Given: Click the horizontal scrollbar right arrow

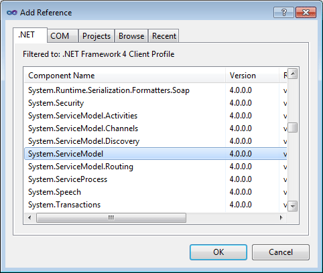Looking at the screenshot, I should [281, 217].
